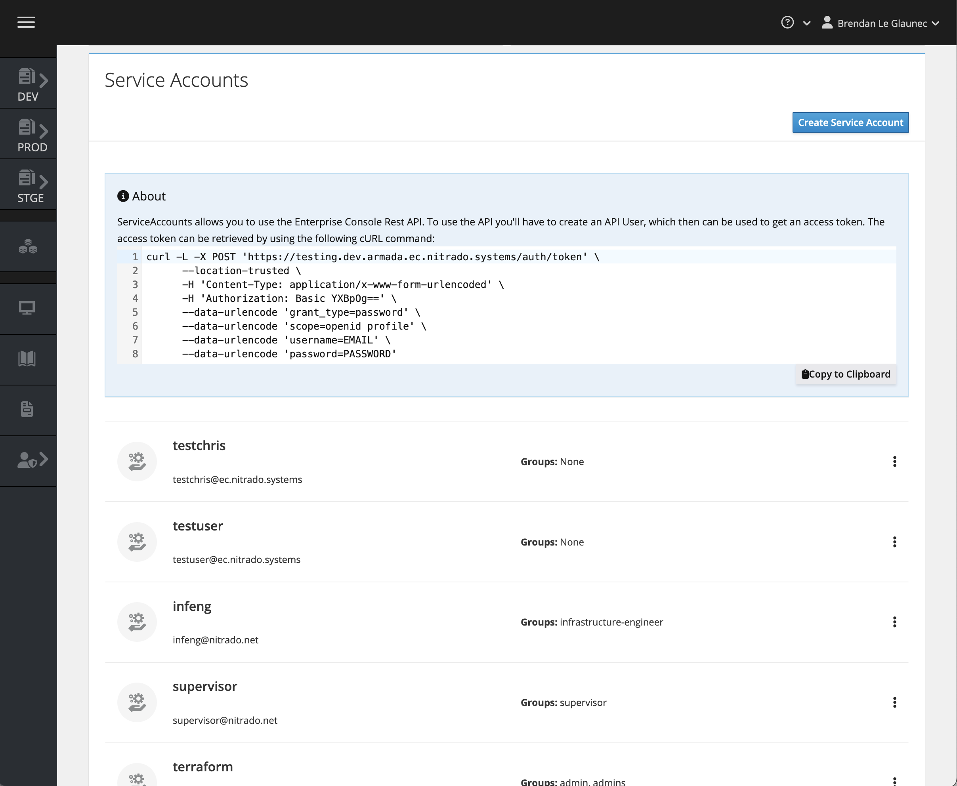Click the About info icon

coord(123,196)
